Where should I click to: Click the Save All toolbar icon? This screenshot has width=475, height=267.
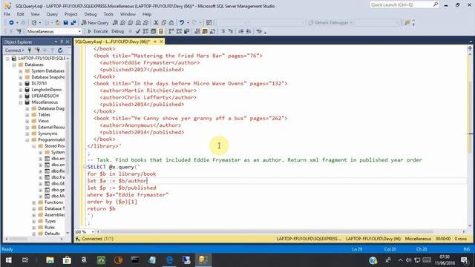(73, 22)
